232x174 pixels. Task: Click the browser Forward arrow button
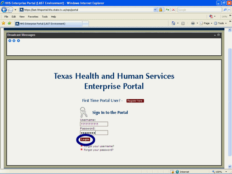click(10, 10)
